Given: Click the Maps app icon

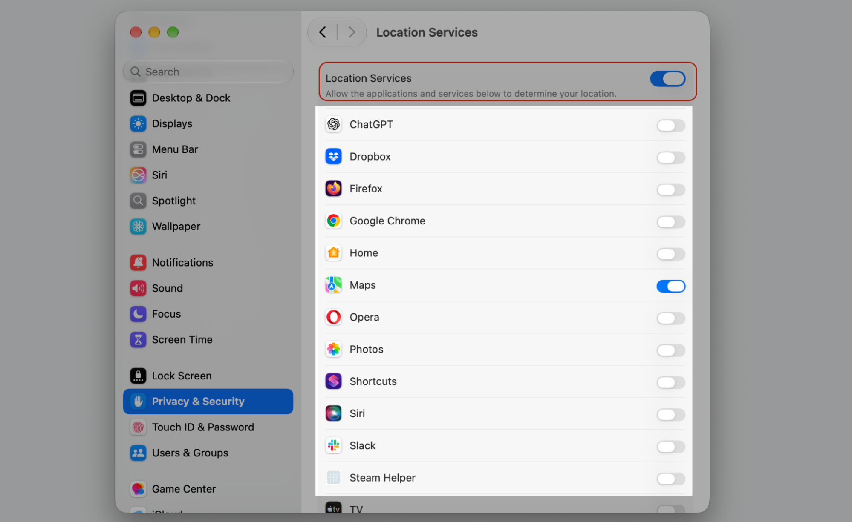Looking at the screenshot, I should 333,285.
